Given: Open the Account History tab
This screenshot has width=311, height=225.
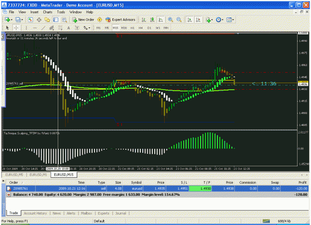Looking at the screenshot, I should click(x=35, y=213).
